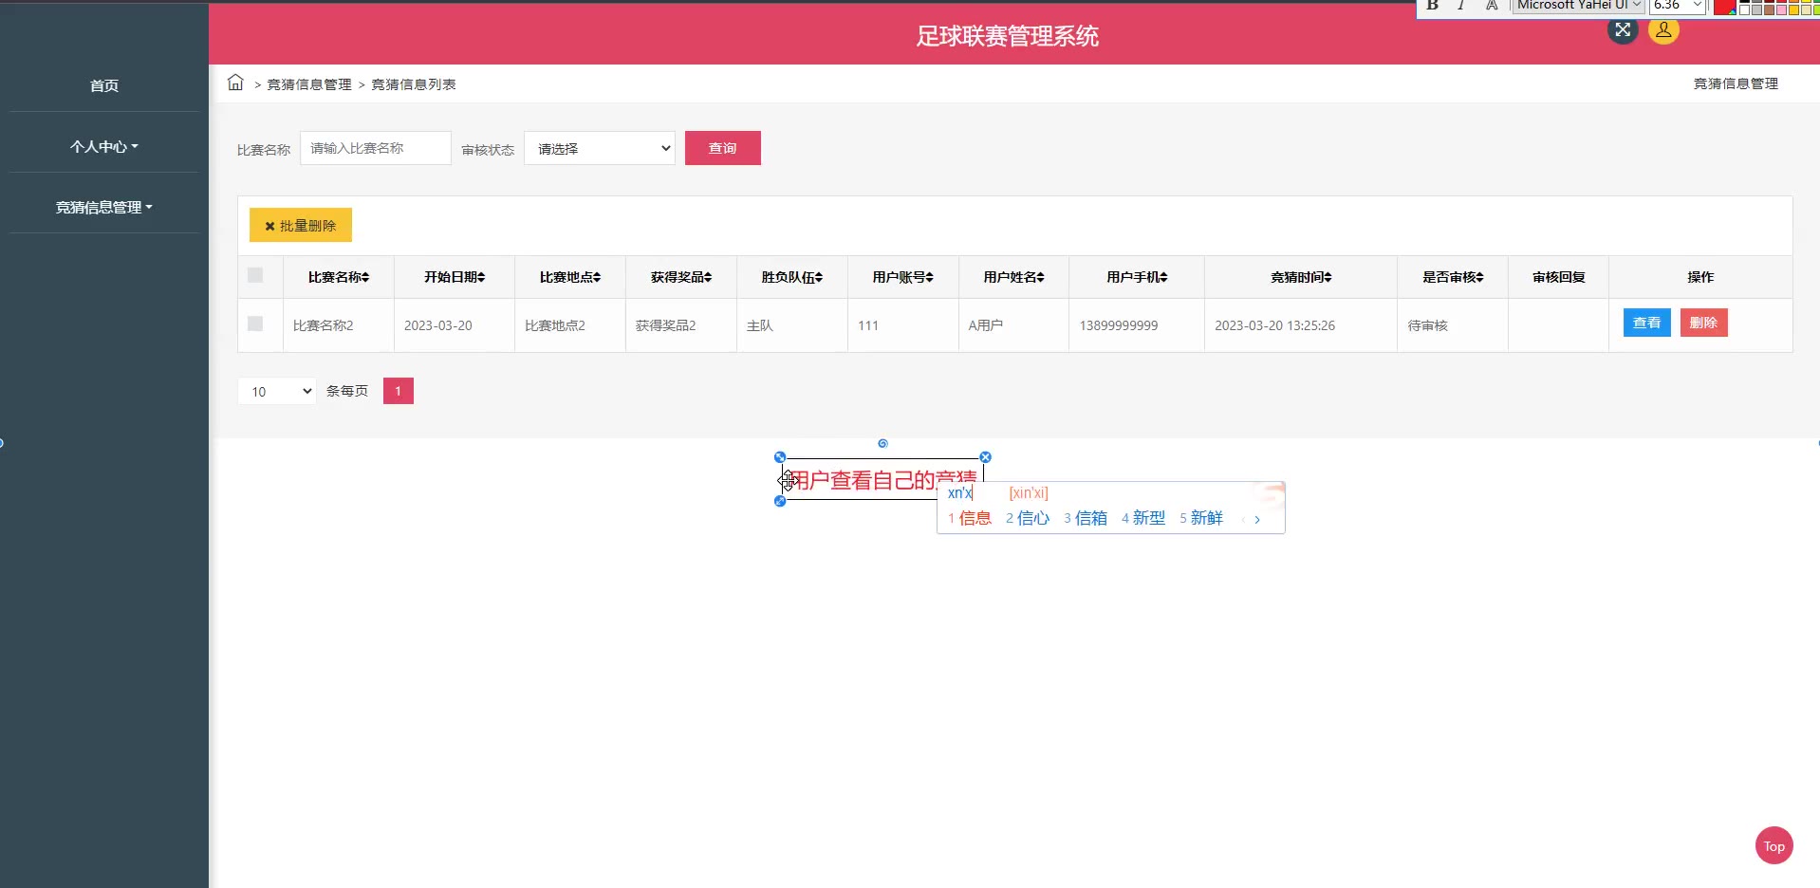Click the round Top back-to-top button
The height and width of the screenshot is (888, 1820).
[x=1774, y=846]
